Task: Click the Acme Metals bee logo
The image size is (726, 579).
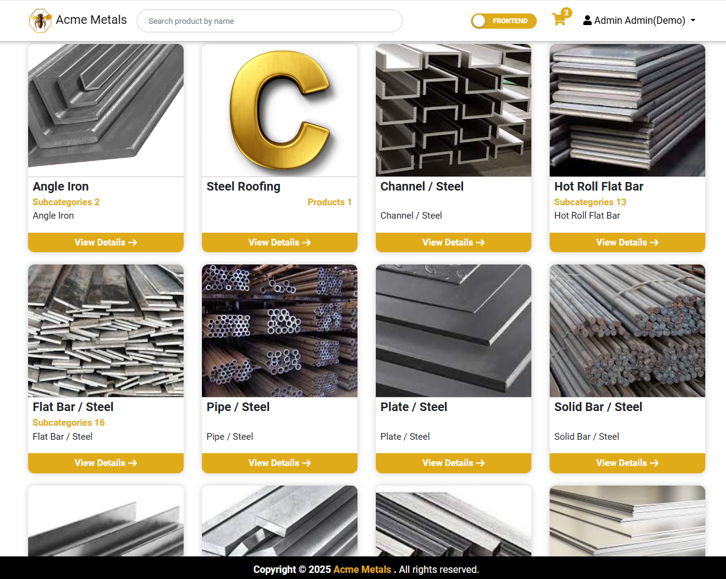Action: point(40,21)
